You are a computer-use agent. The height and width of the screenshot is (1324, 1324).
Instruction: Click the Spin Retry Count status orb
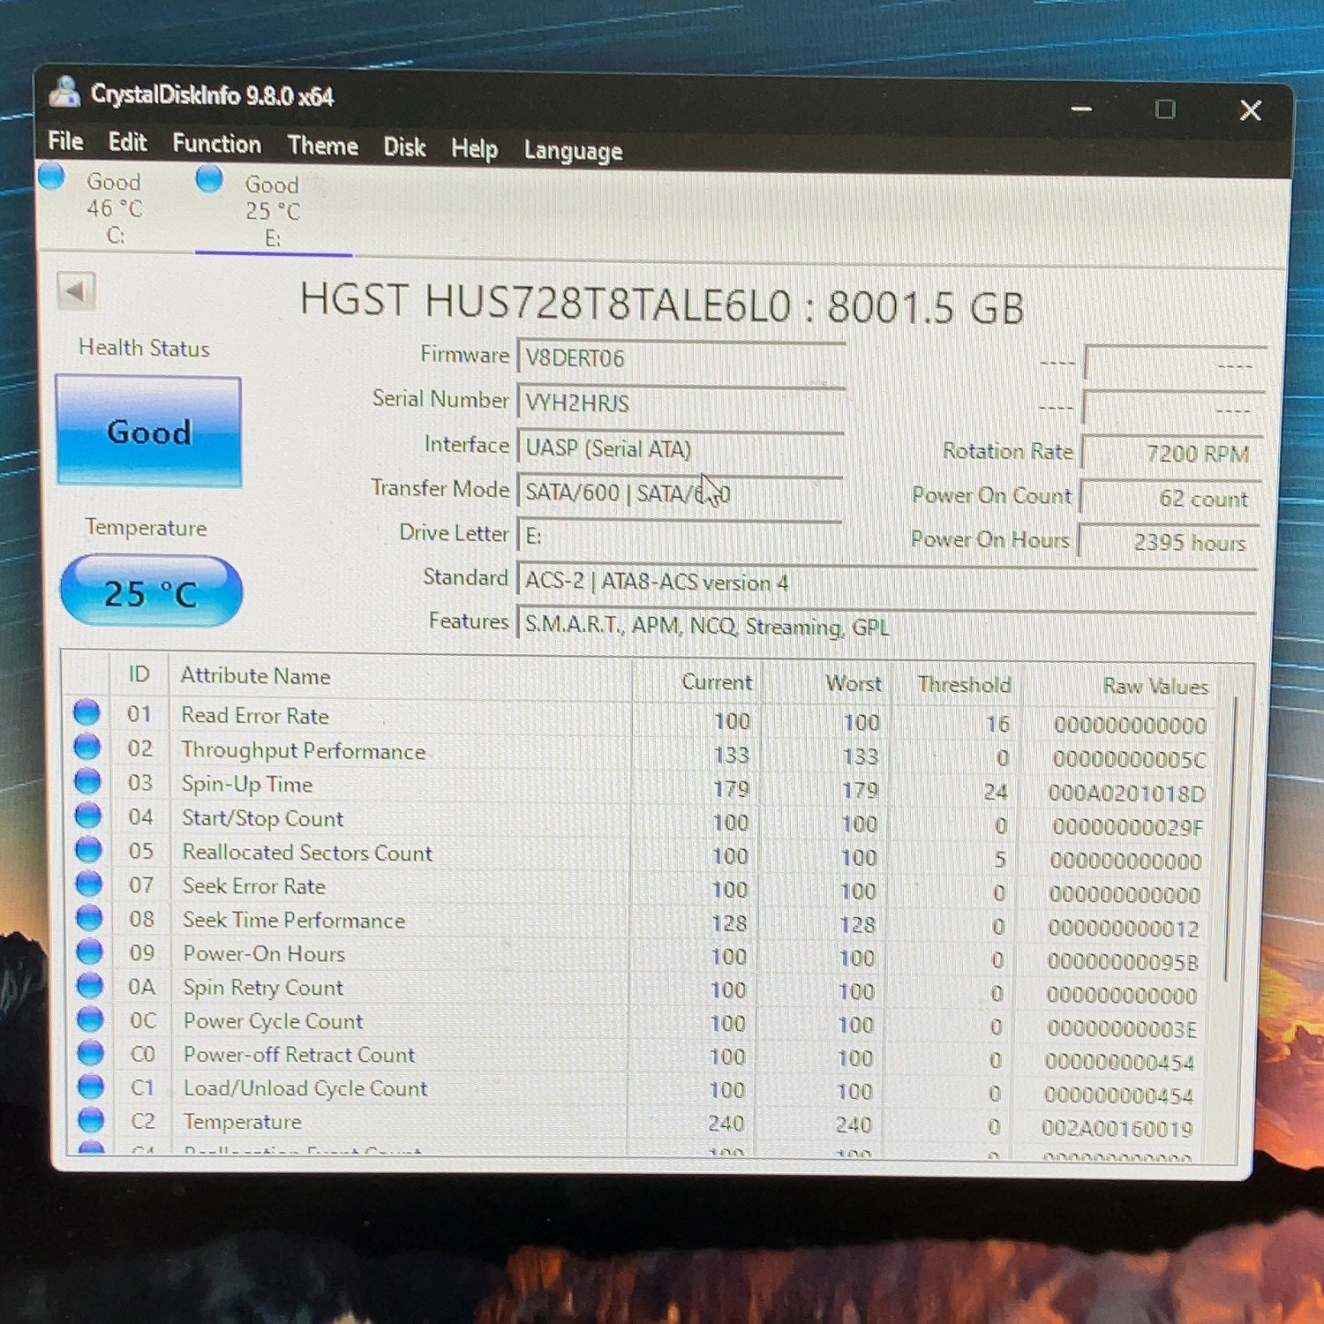pos(90,984)
